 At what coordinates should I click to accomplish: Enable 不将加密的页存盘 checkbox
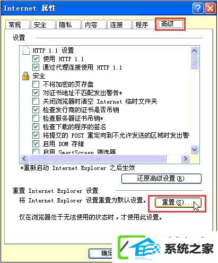point(36,84)
